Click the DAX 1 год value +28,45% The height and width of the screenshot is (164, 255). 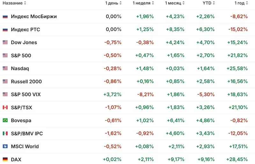pyautogui.click(x=238, y=160)
